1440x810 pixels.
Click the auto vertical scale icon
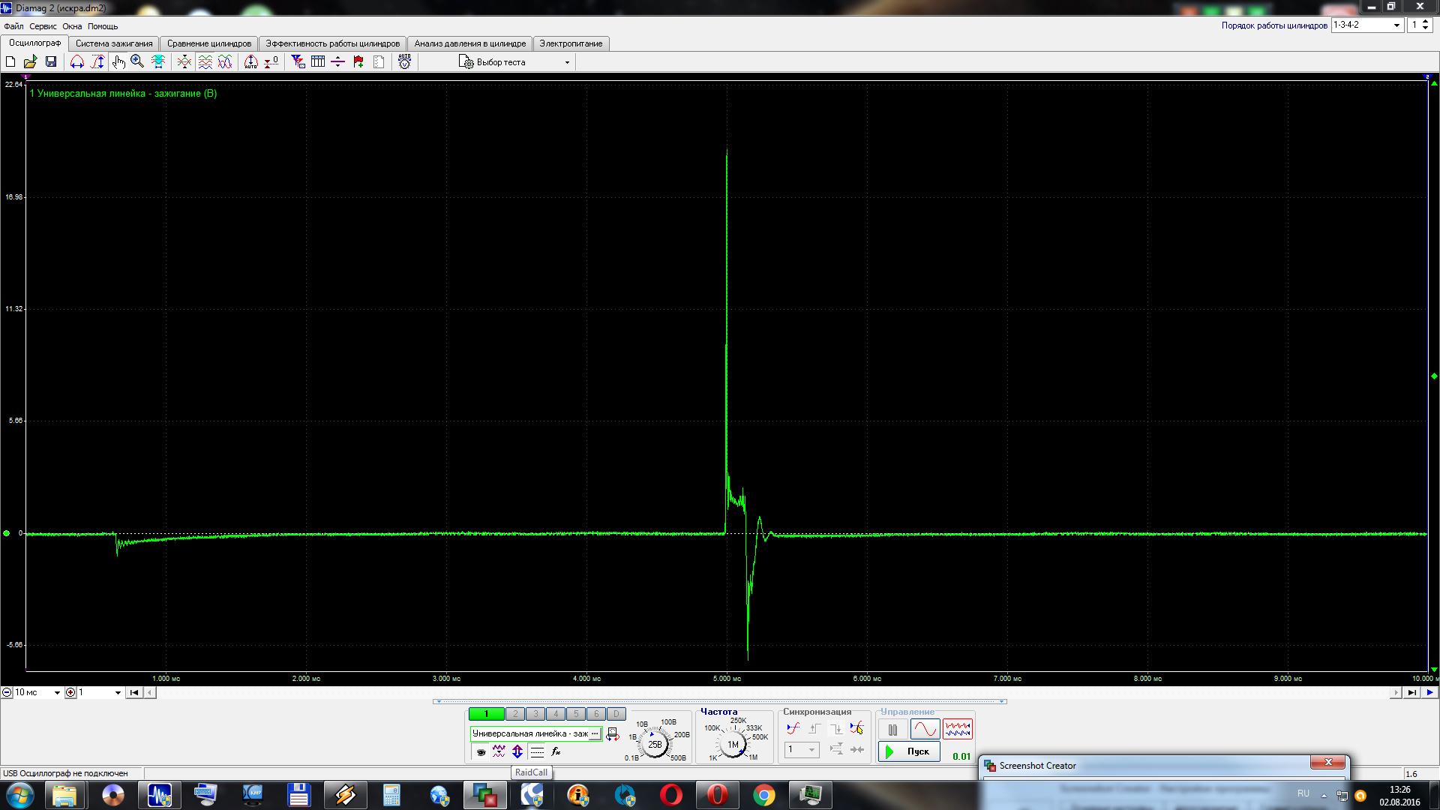pos(251,62)
